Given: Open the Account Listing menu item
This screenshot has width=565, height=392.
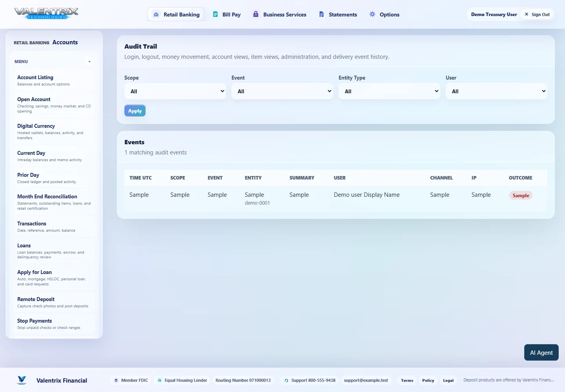Looking at the screenshot, I should coord(54,80).
